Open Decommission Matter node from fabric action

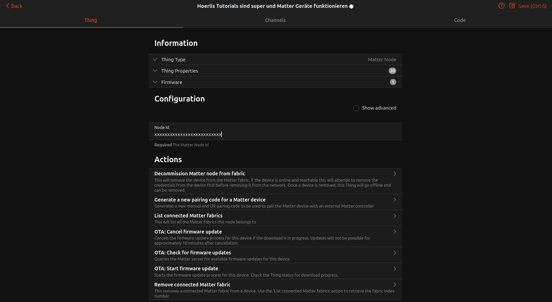click(x=275, y=181)
